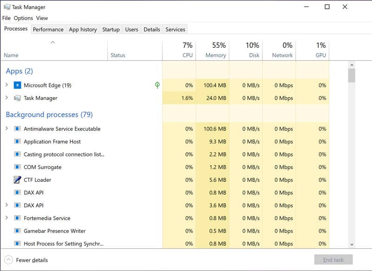
Task: Click the 1.2 MB COM Surrogate memory value
Action: [x=218, y=167]
